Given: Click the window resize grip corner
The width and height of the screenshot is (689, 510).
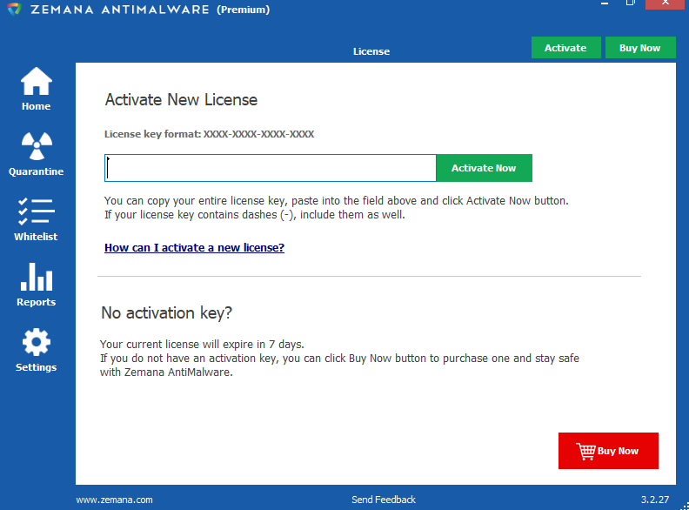Looking at the screenshot, I should pos(685,506).
